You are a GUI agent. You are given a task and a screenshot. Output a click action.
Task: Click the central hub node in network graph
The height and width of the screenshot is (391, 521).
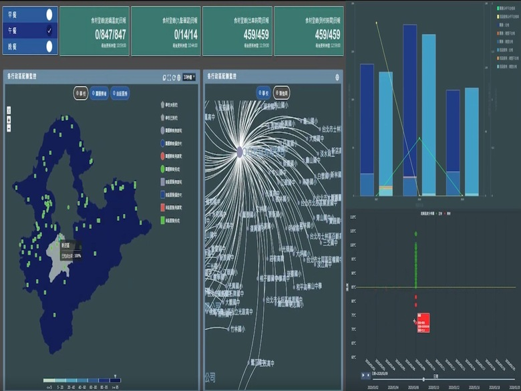[x=239, y=152]
